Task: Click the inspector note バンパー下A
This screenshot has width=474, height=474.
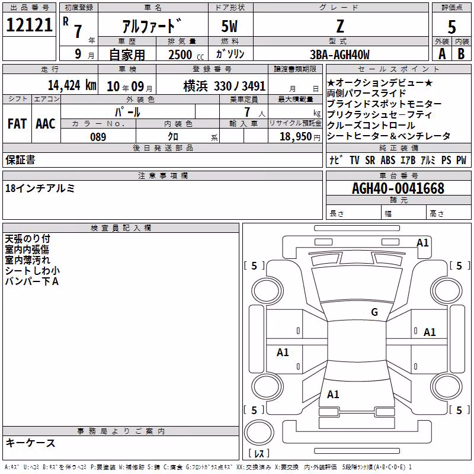Action: click(32, 281)
